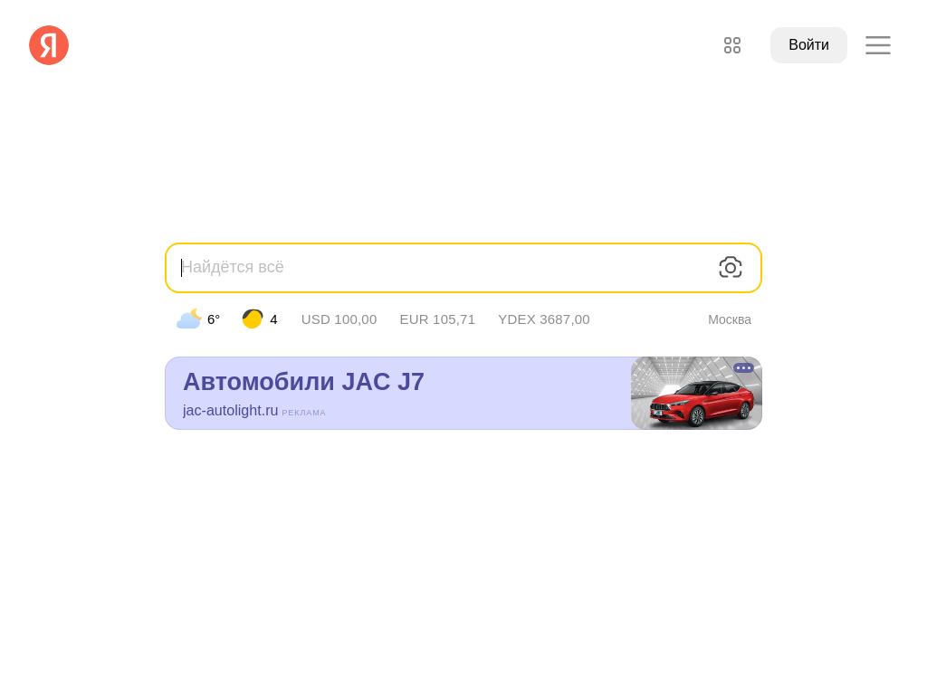The image size is (927, 695).
Task: Click the cloudy weather icon
Action: click(189, 319)
